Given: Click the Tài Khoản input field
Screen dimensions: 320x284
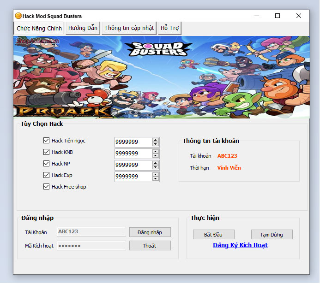Looking at the screenshot, I should click(91, 232).
